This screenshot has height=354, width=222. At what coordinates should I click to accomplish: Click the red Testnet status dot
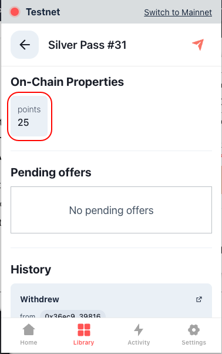point(15,12)
